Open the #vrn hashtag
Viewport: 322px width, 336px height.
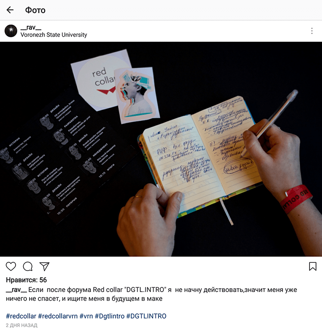[x=86, y=316]
